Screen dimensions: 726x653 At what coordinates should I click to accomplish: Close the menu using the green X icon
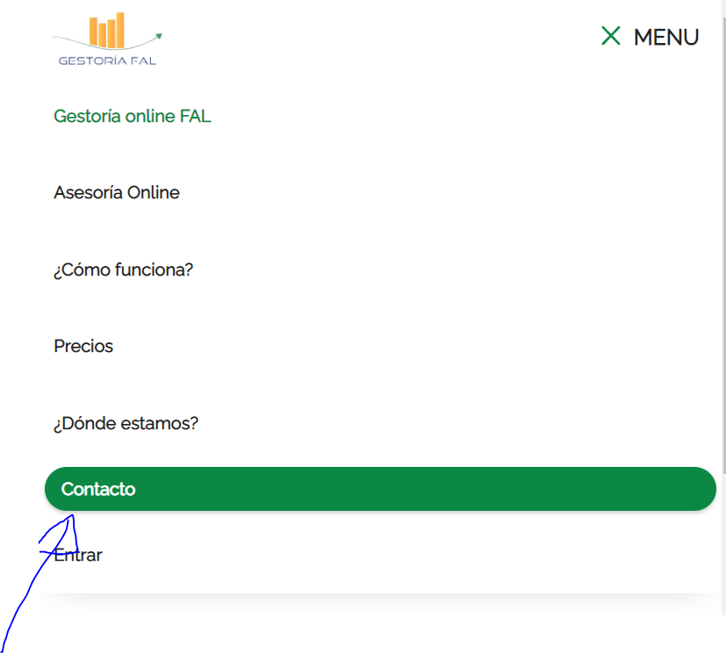coord(611,36)
